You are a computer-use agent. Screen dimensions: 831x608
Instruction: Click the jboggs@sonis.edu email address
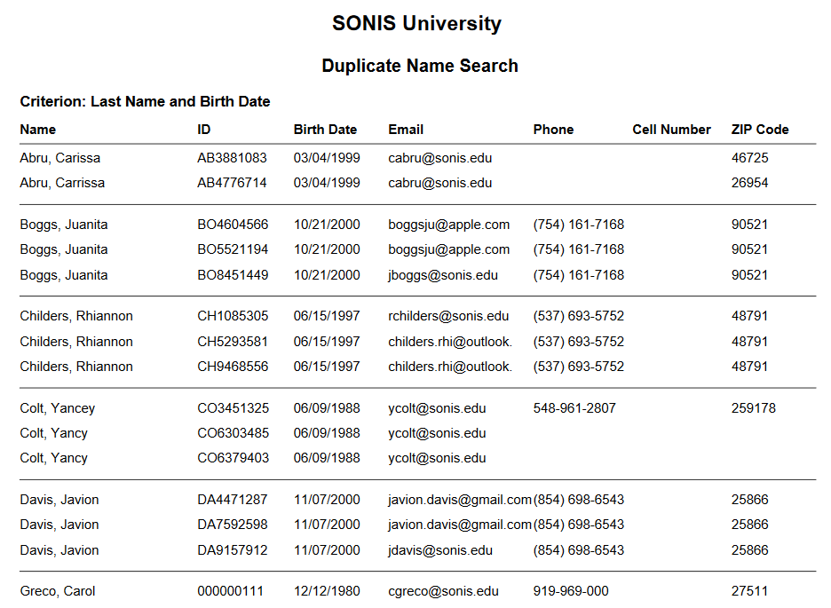(x=443, y=275)
